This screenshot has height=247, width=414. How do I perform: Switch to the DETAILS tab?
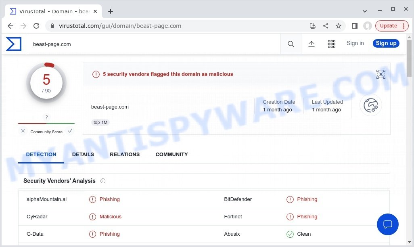(x=83, y=155)
